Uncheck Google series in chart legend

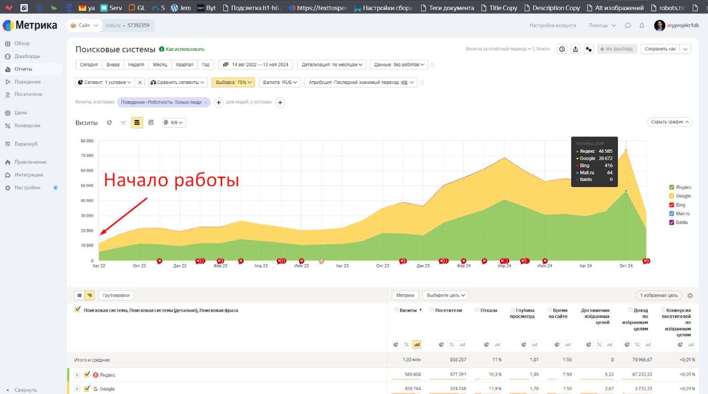pos(672,196)
